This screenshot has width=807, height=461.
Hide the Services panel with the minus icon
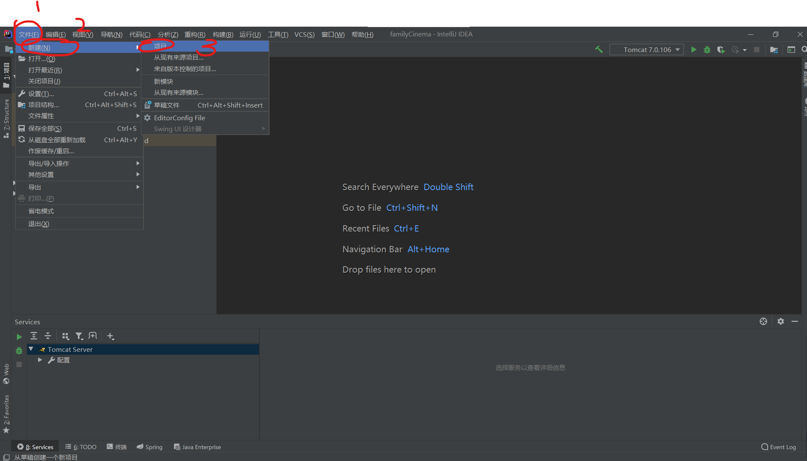795,321
